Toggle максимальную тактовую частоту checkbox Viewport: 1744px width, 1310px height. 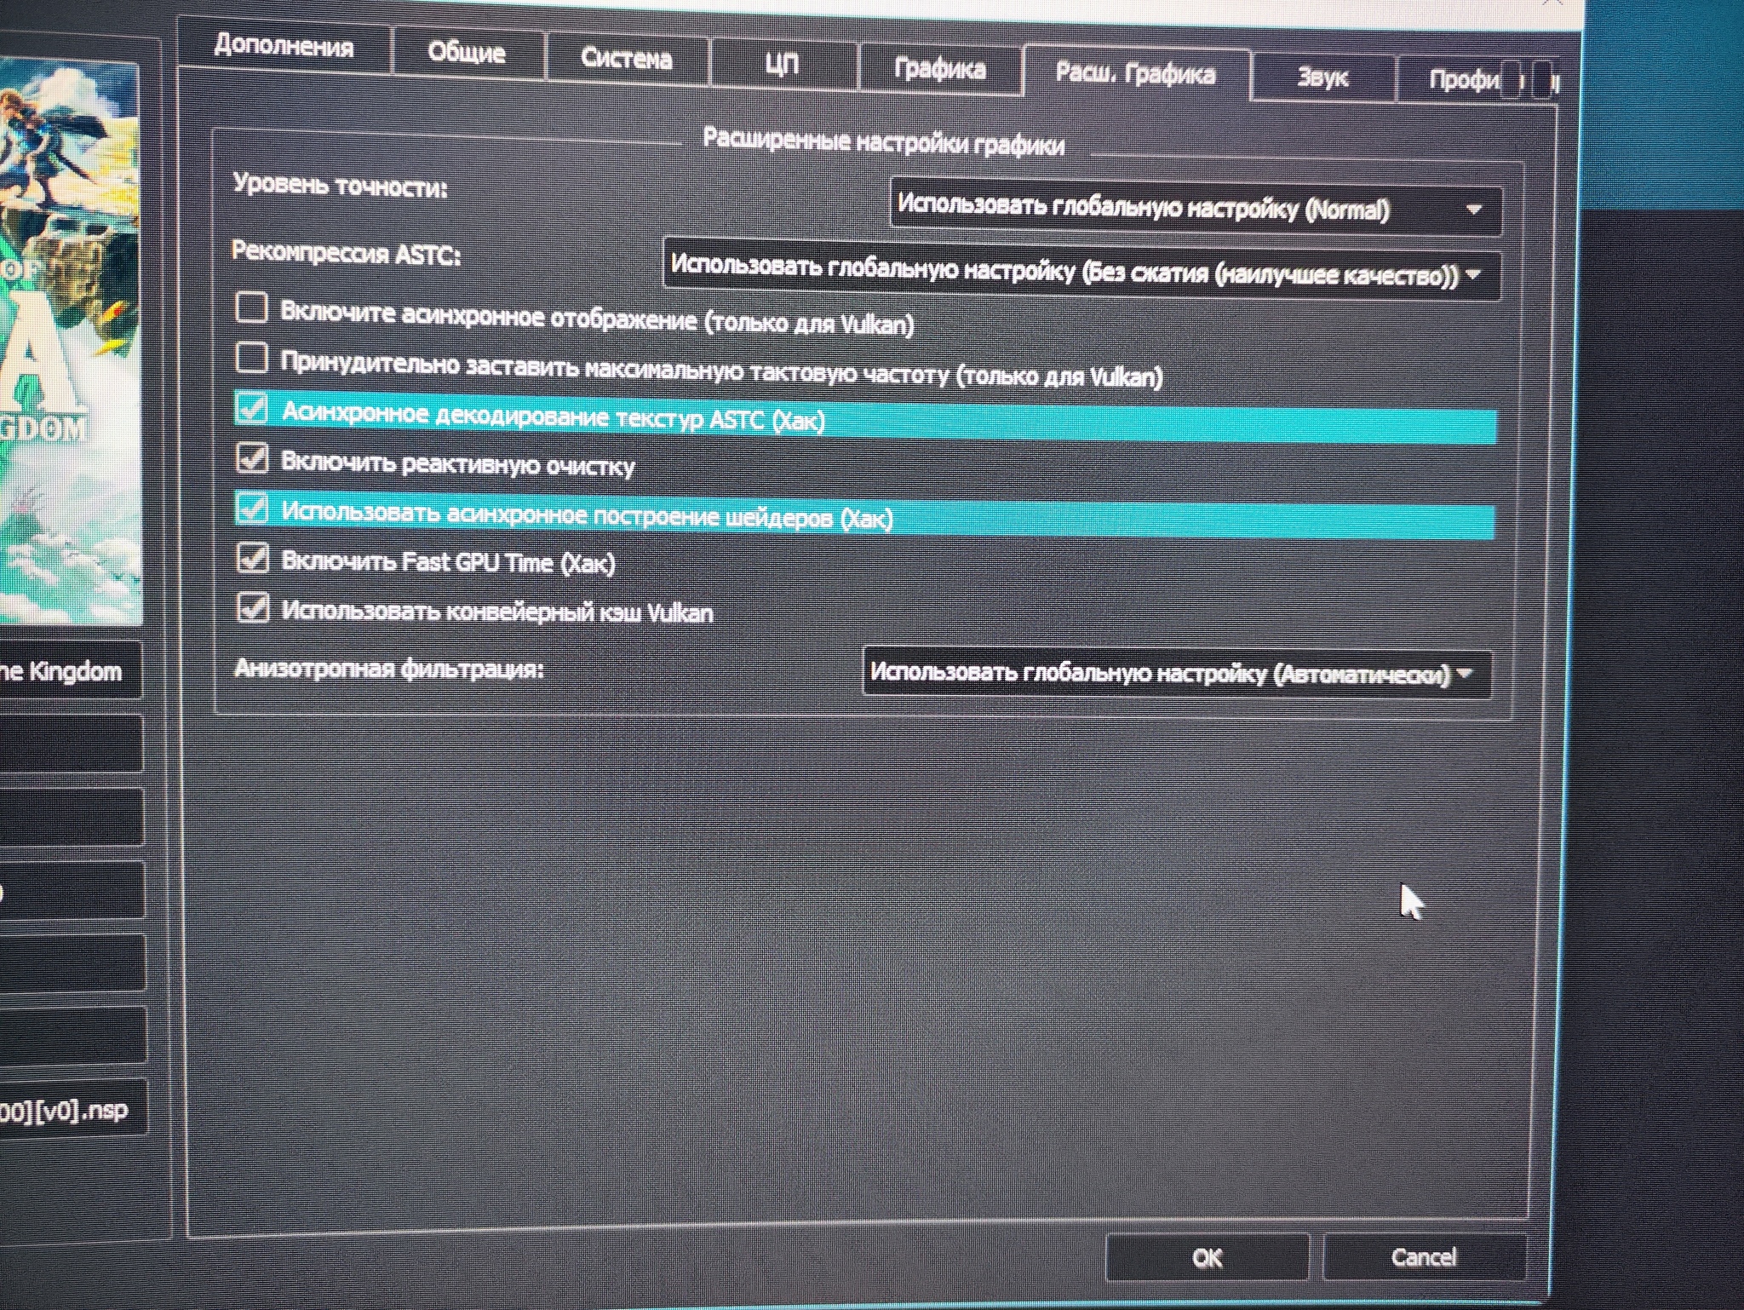pos(251,358)
